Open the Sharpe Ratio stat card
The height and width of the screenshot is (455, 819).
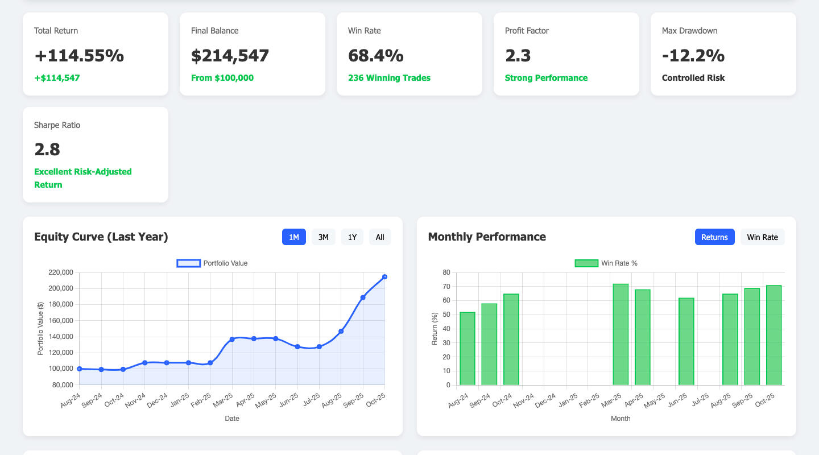[x=96, y=155]
